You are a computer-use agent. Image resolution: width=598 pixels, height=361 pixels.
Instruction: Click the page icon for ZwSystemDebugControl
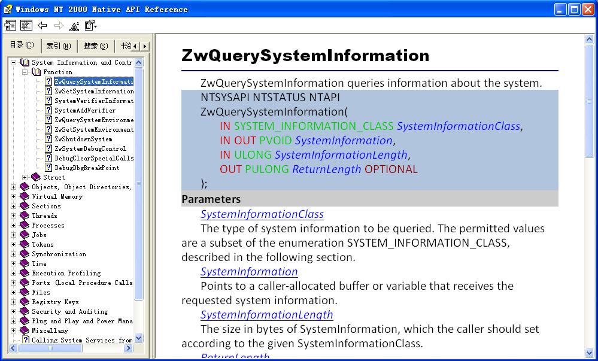(48, 148)
